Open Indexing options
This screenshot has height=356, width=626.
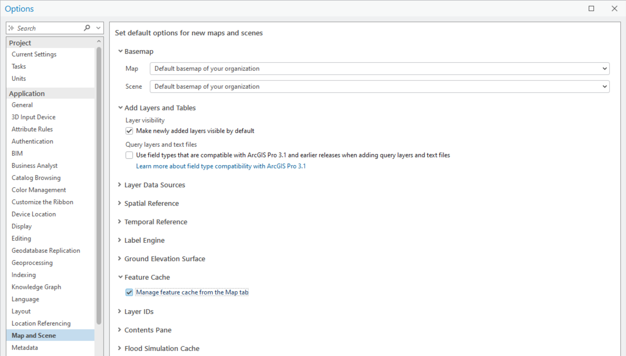(x=24, y=275)
